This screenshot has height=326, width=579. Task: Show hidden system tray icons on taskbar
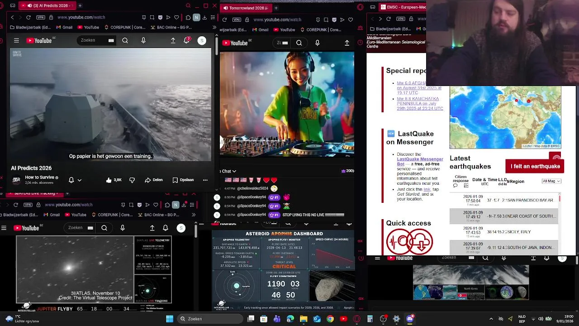pos(491,319)
